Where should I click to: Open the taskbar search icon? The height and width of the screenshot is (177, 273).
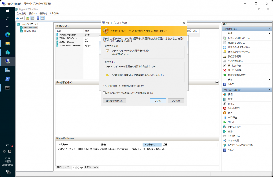[x=7, y=18]
